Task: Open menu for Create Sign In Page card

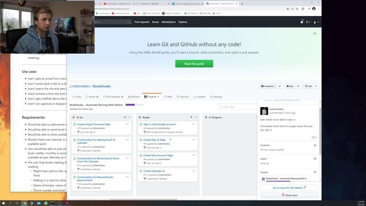Action: (193, 140)
